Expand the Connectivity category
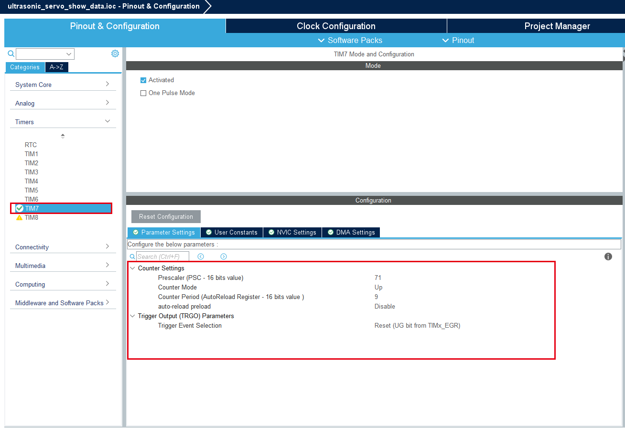 click(x=63, y=247)
